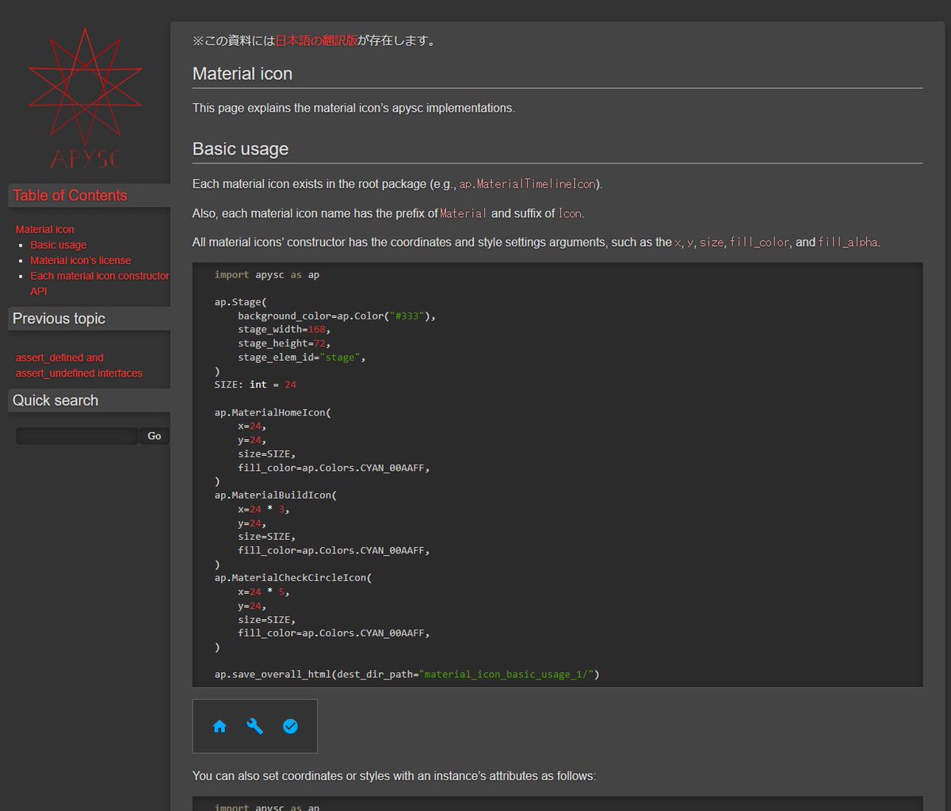
Task: Click the Material icon page heading
Action: tap(243, 74)
